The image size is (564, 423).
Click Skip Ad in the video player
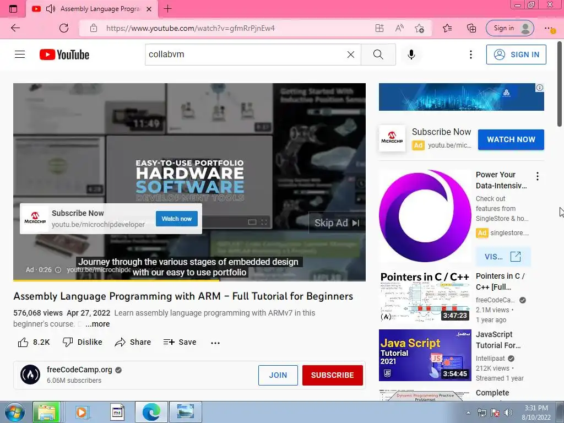(337, 223)
